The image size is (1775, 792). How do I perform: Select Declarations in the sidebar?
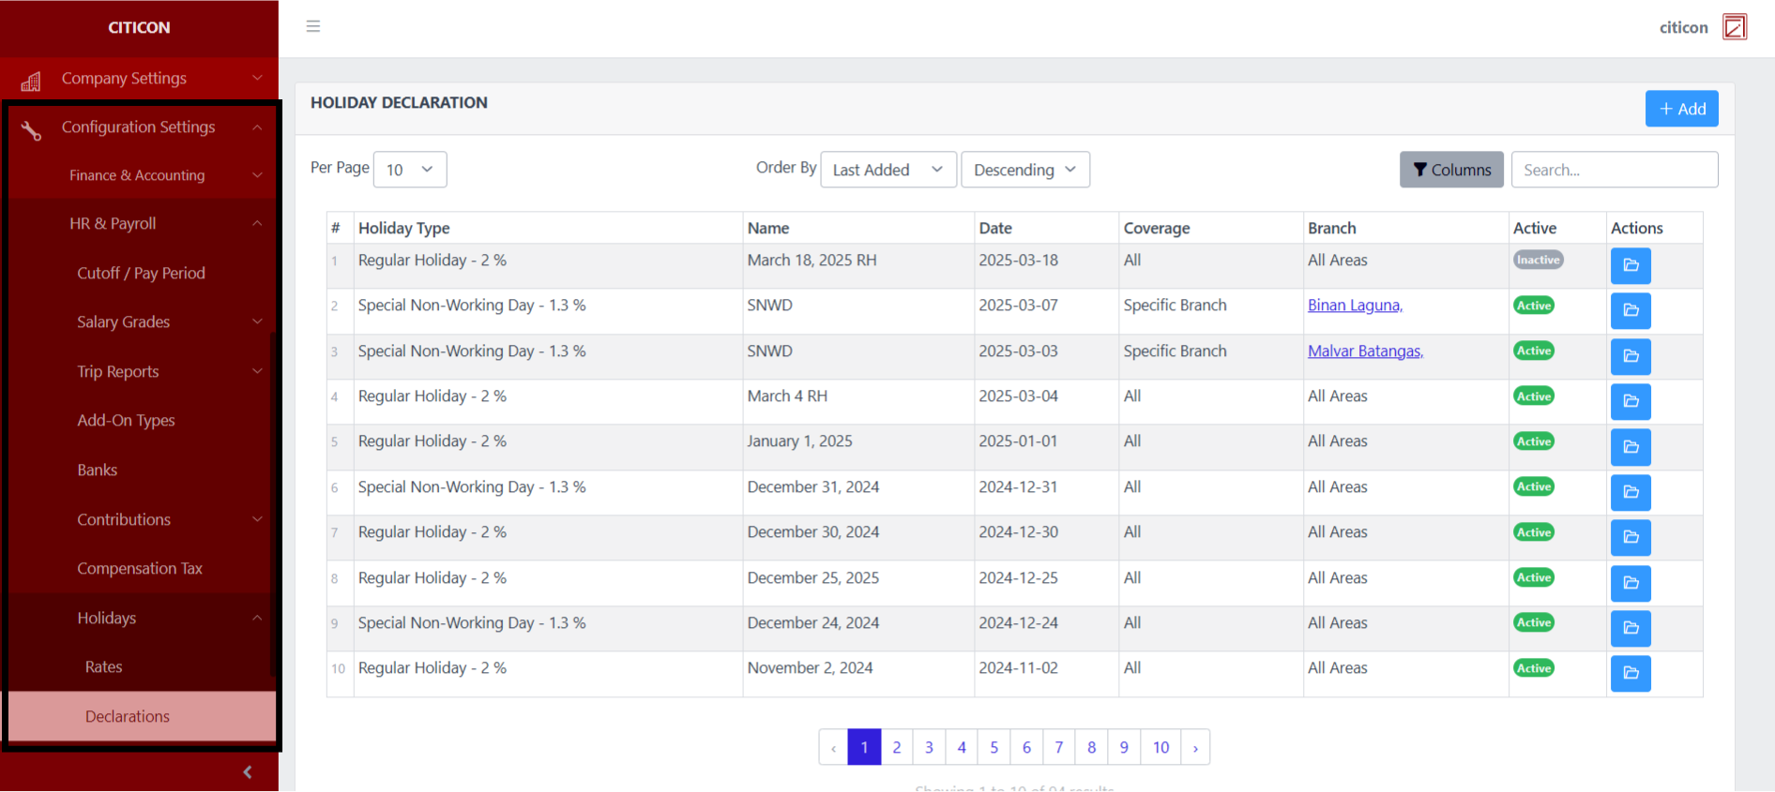128,716
